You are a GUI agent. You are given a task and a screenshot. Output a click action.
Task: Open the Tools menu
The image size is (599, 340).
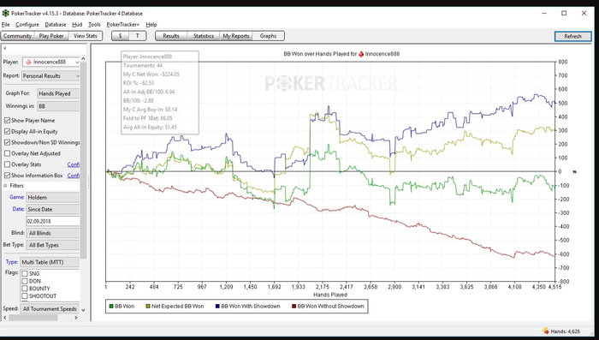coord(94,25)
